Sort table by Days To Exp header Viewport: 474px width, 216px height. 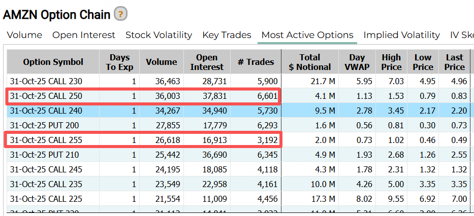[119, 62]
